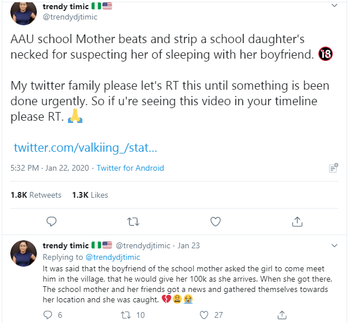350x323 pixels.
Task: Open the Replying to @trendydjtimic mention
Action: 113,257
